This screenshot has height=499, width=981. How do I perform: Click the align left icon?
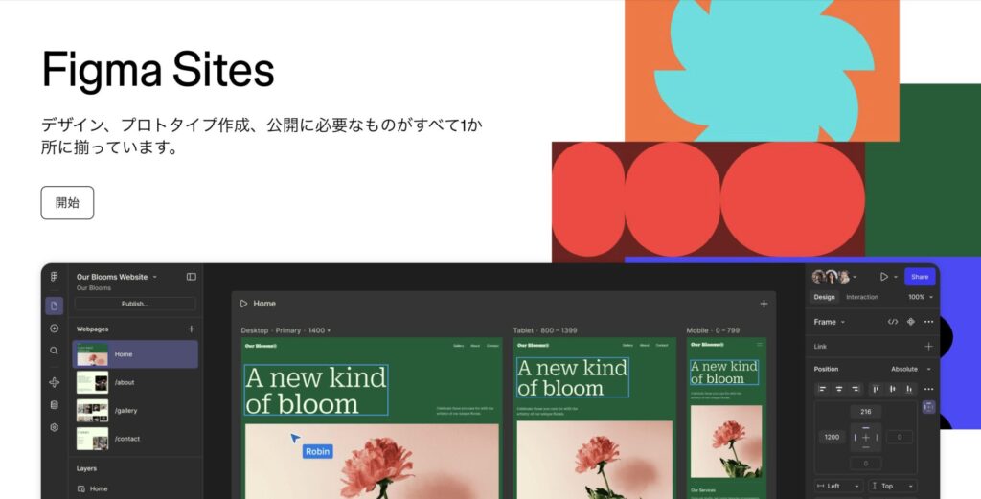(x=822, y=389)
